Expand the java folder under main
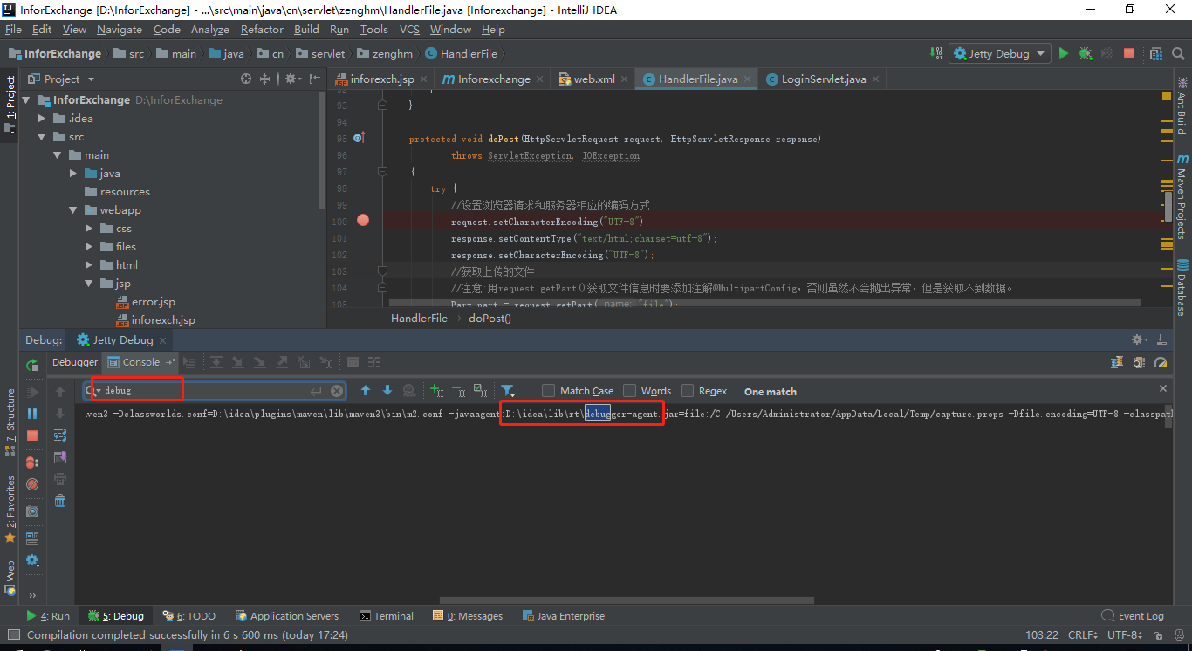The width and height of the screenshot is (1192, 651). point(73,173)
